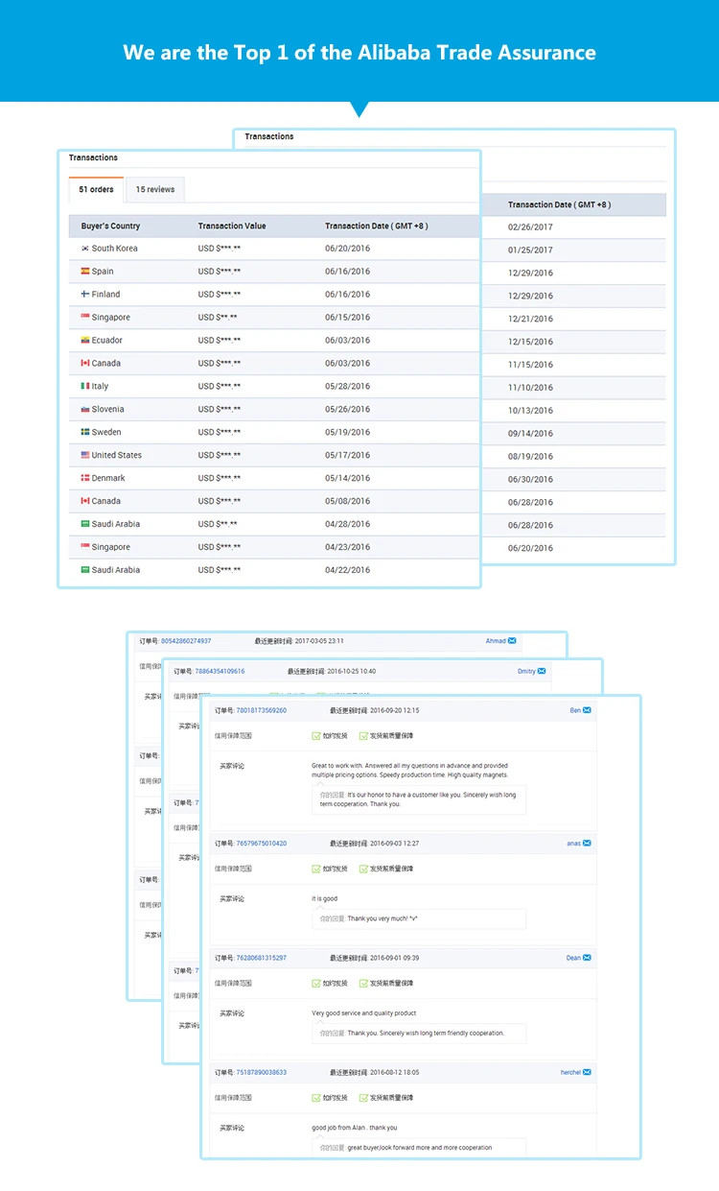Click the Buyer's Country column header
Viewport: 719px width, 1191px height.
110,226
